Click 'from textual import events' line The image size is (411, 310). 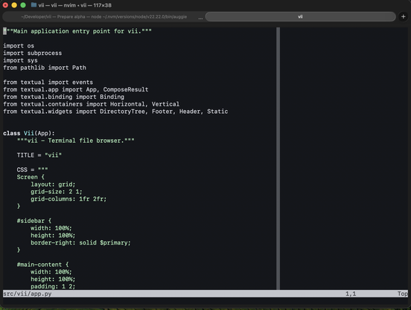(x=48, y=82)
